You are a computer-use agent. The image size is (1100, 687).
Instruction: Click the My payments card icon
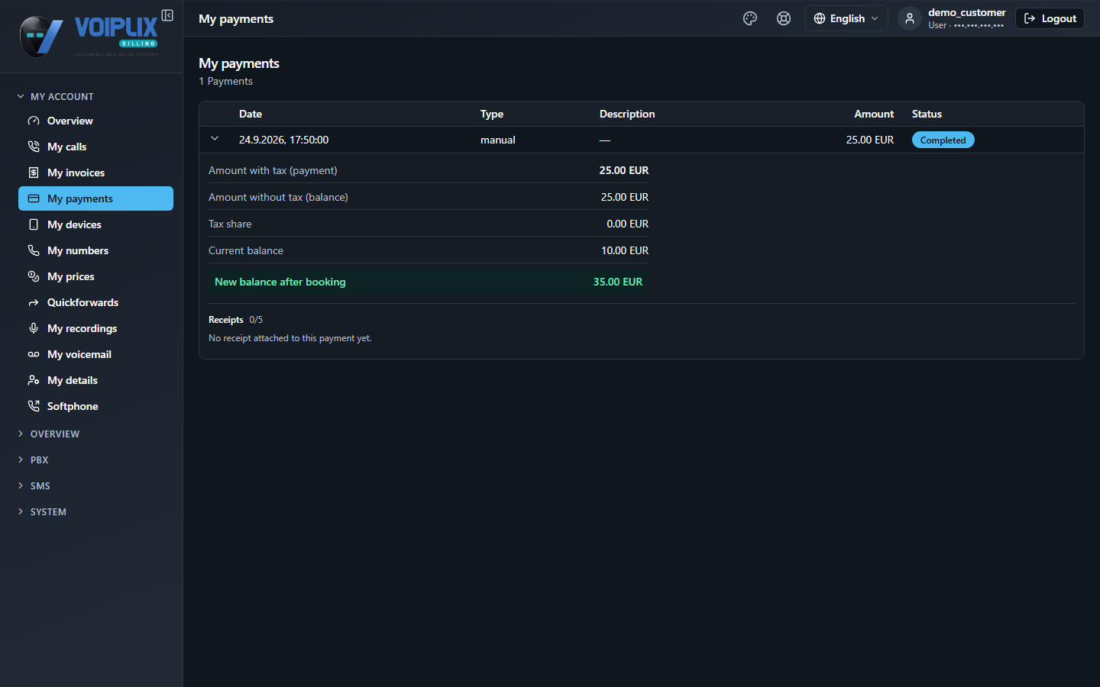point(34,198)
